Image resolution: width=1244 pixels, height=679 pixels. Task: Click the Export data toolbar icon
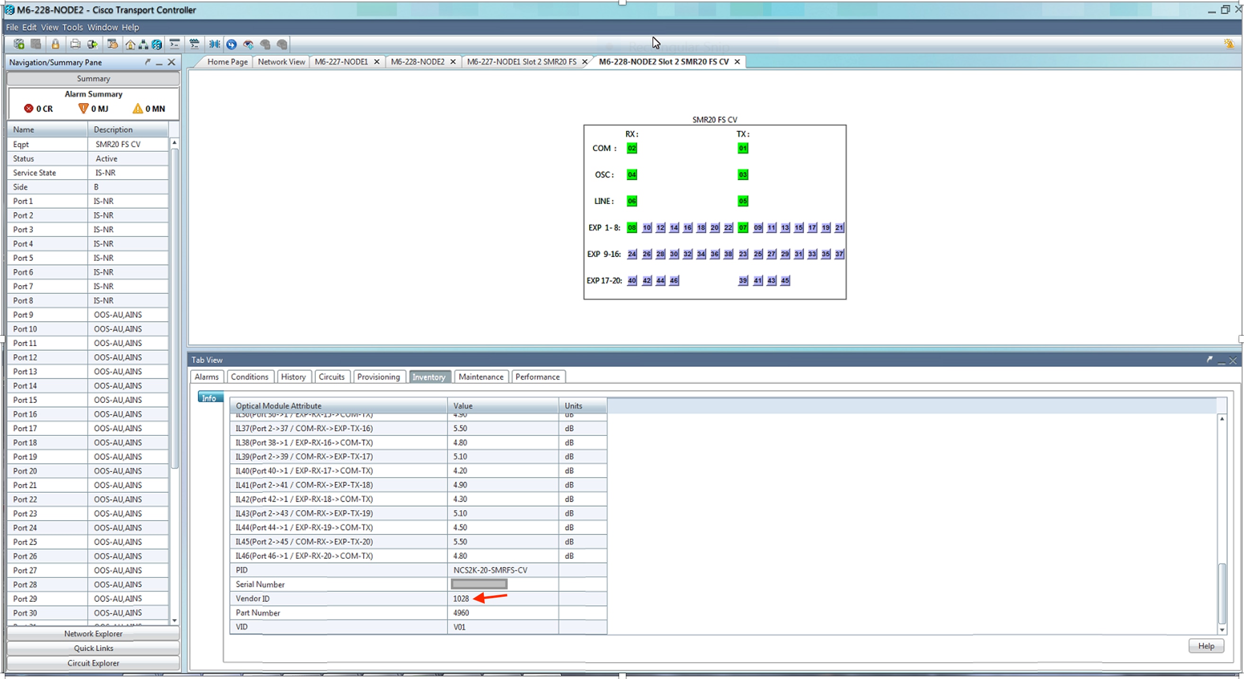(92, 44)
